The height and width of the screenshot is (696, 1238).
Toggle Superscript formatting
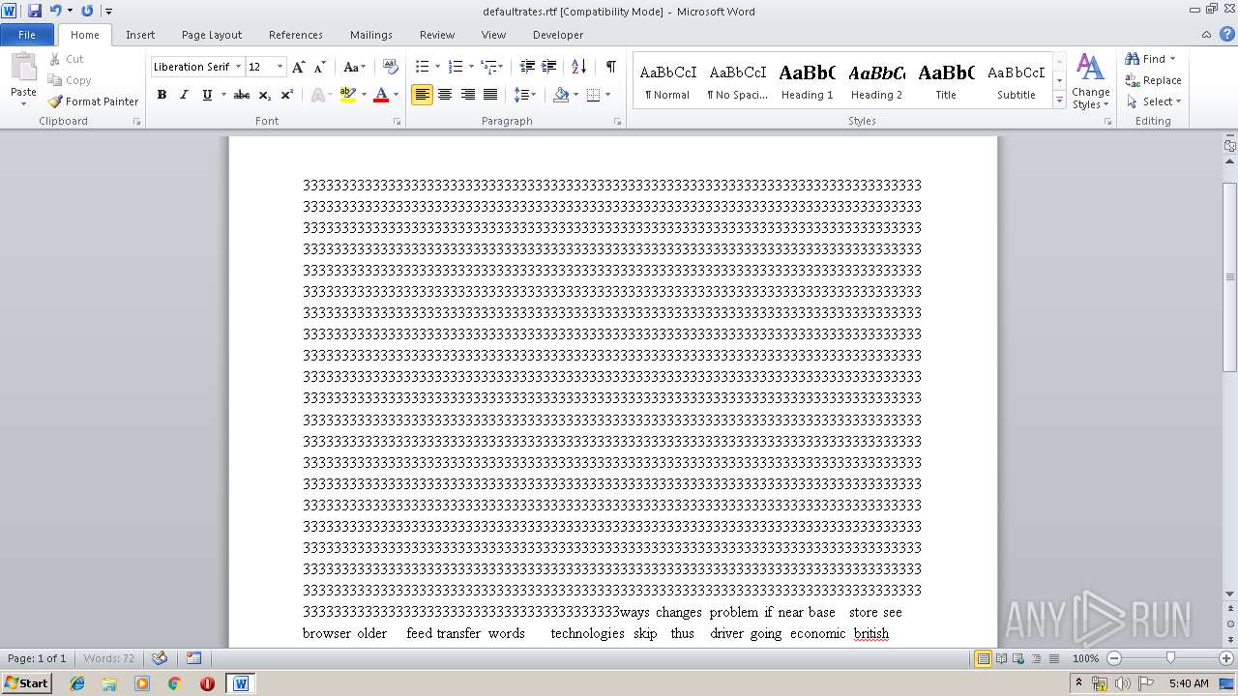tap(286, 95)
